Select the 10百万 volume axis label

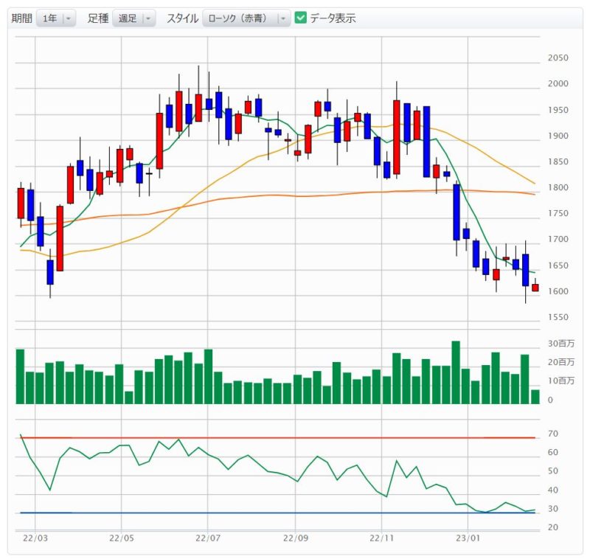coord(561,381)
